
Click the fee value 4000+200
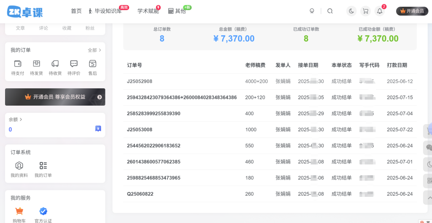256,81
